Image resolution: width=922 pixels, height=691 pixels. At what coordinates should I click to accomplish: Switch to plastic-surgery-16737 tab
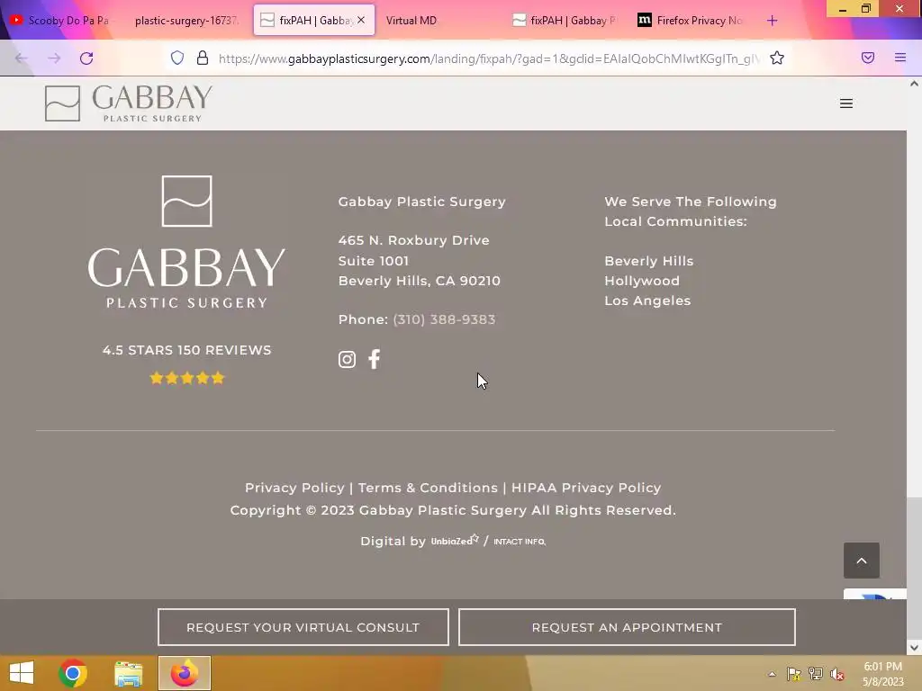(x=187, y=21)
